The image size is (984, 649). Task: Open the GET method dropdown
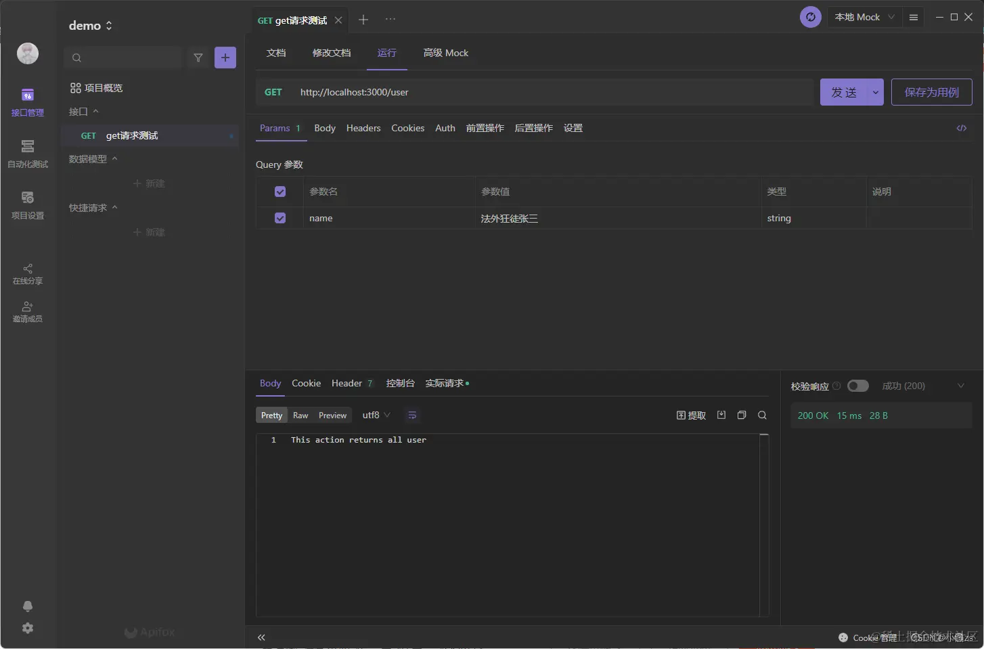tap(273, 92)
